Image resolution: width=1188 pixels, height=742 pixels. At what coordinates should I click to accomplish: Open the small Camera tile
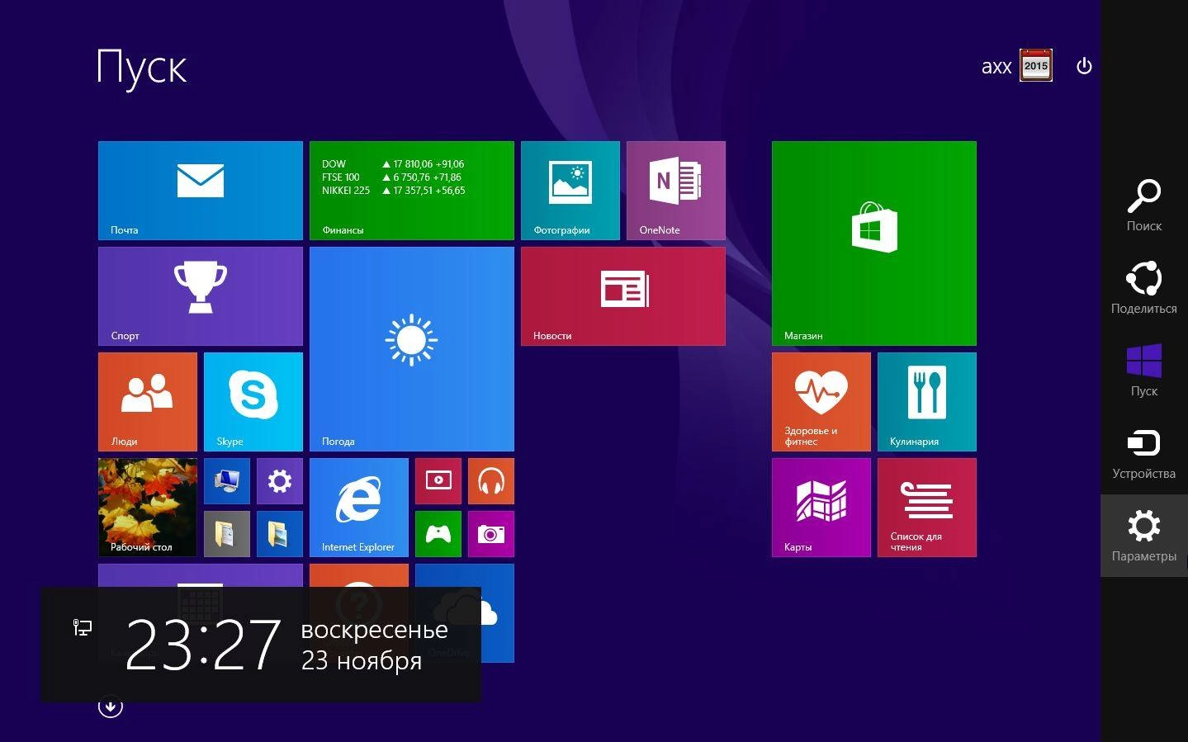(491, 534)
